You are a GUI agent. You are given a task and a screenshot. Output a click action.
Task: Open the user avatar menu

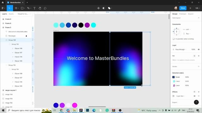[x=176, y=8]
